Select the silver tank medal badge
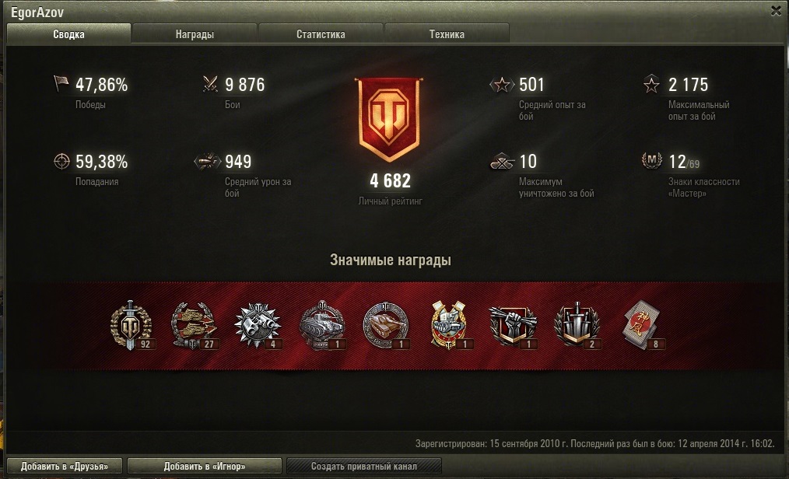This screenshot has height=479, width=789. click(x=322, y=326)
